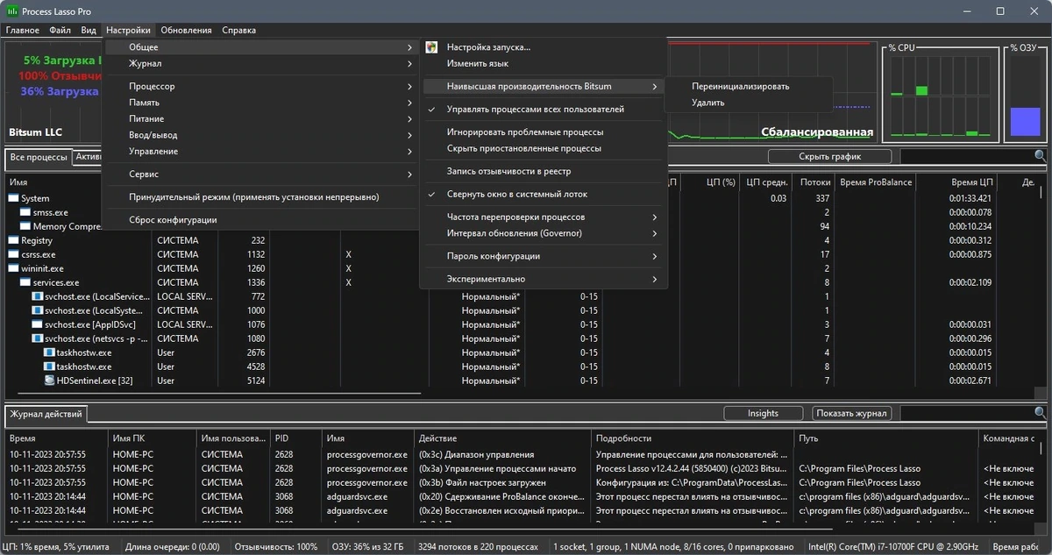Click the svchost.exe (netsvcs) icon
This screenshot has height=555, width=1052.
pyautogui.click(x=38, y=338)
